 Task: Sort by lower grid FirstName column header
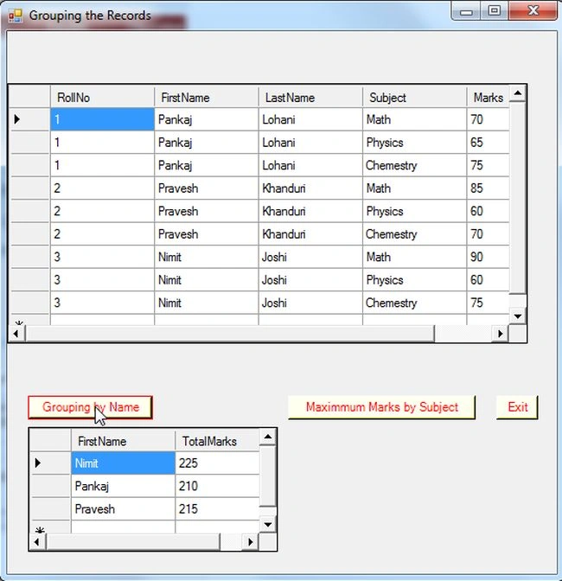(x=123, y=441)
